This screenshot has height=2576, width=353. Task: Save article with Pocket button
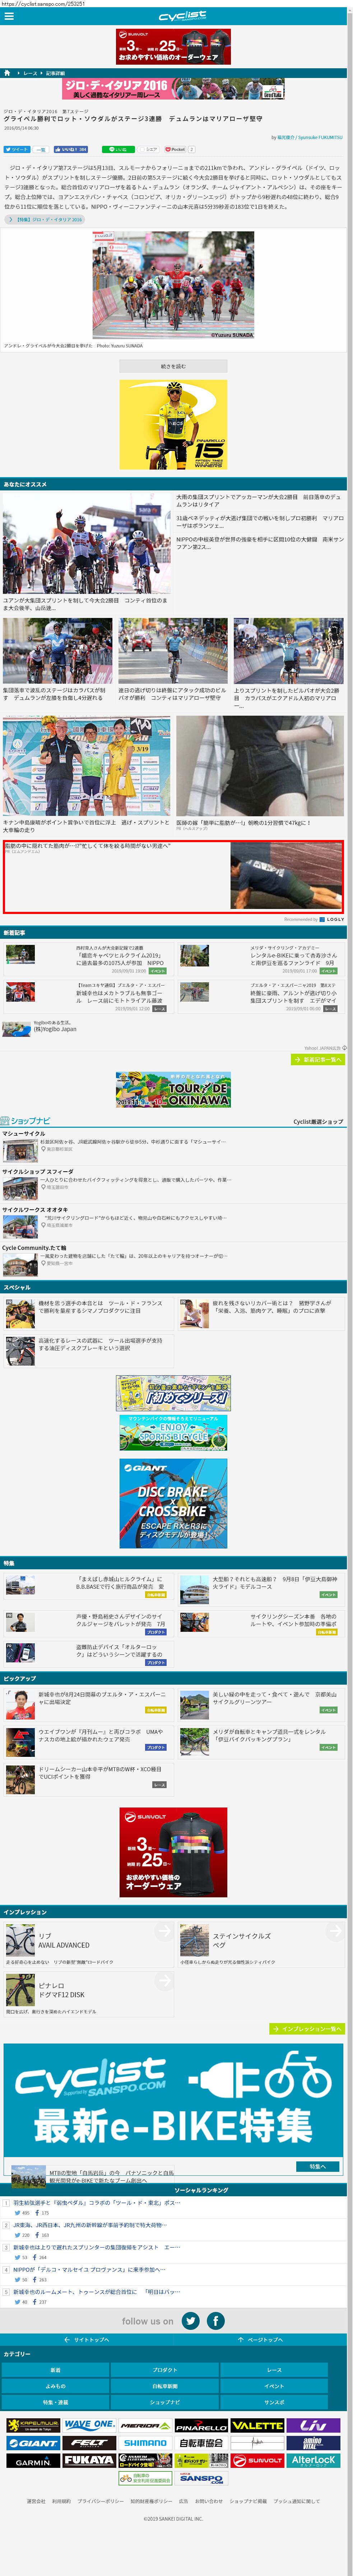coord(176,149)
